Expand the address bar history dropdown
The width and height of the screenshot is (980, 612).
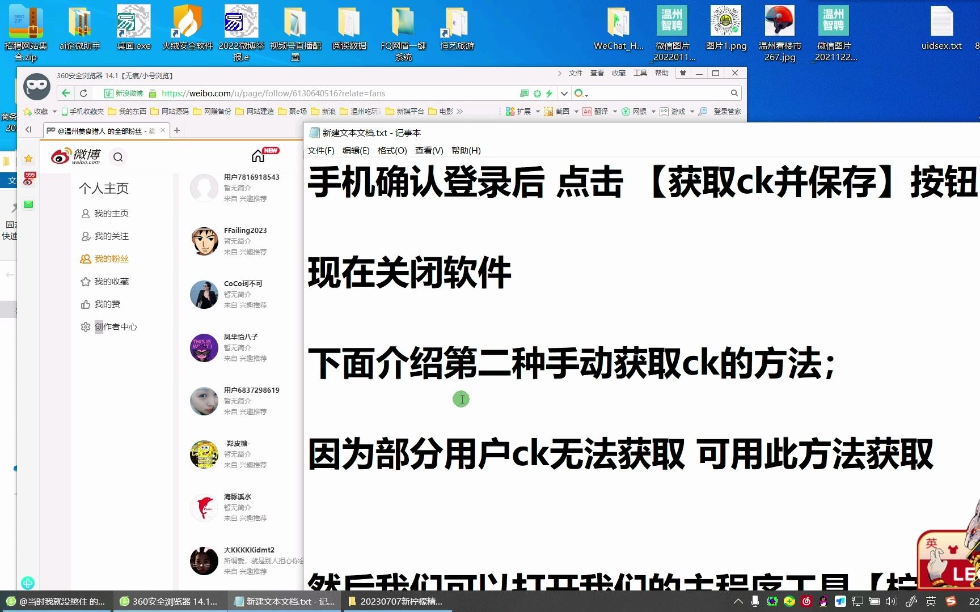coord(564,93)
